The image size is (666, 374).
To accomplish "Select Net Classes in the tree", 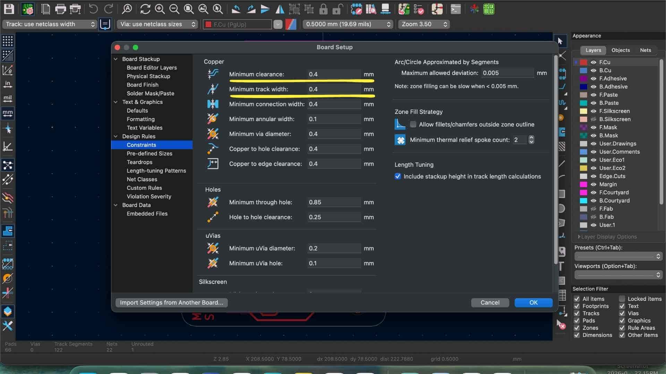I will coord(142,179).
